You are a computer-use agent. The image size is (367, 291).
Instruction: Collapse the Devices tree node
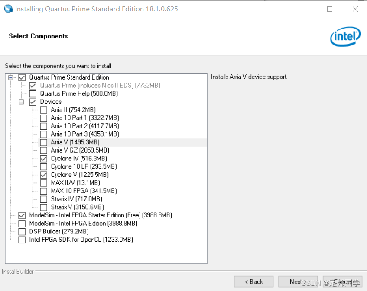click(21, 102)
